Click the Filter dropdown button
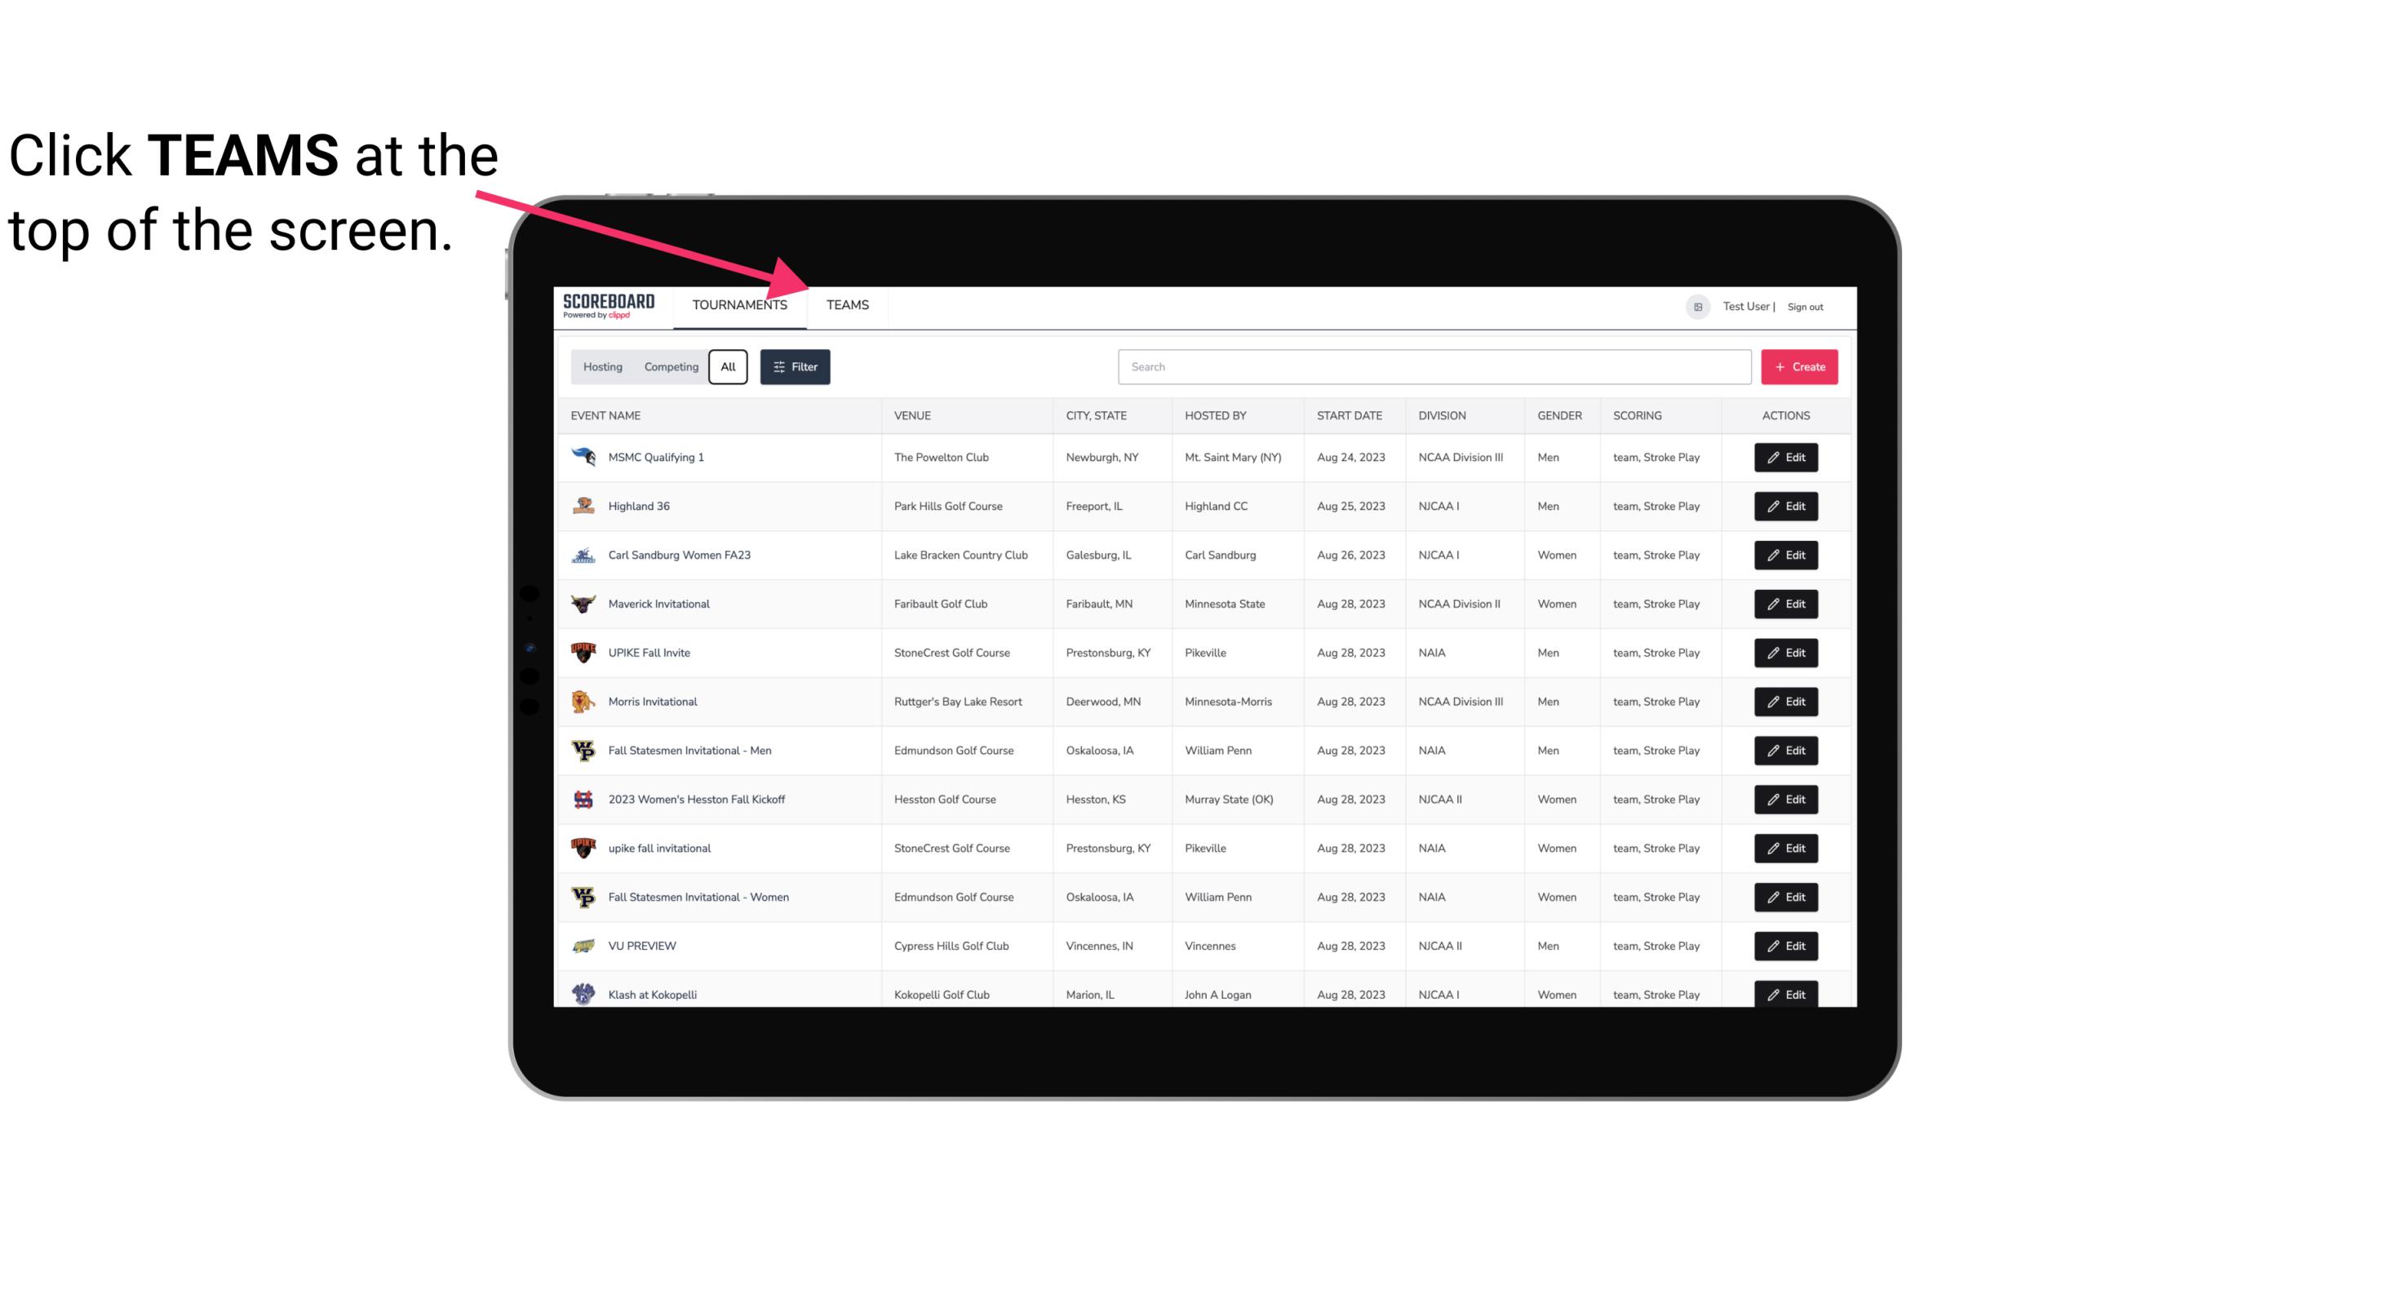Image resolution: width=2407 pixels, height=1295 pixels. point(794,367)
